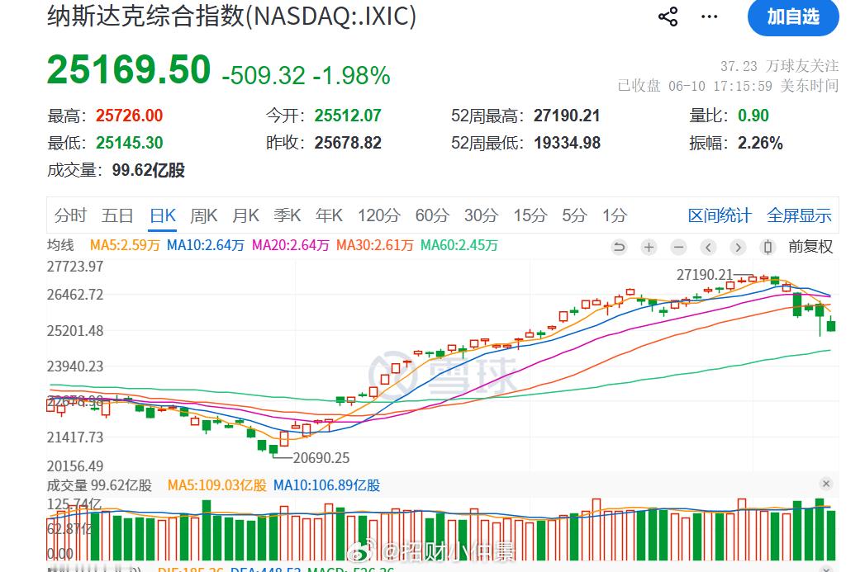
Task: Click the 最低 value 25145.30
Action: (x=129, y=144)
